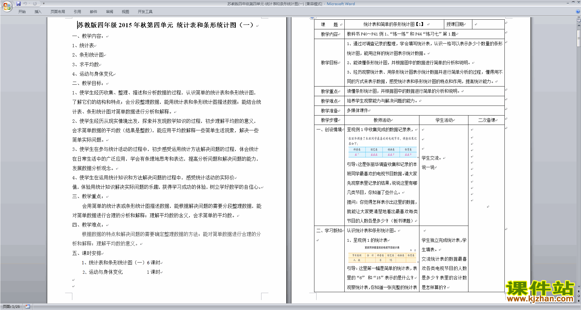Click the vertical scrollbar thumb
Image resolution: width=581 pixels, height=310 pixels.
click(579, 38)
